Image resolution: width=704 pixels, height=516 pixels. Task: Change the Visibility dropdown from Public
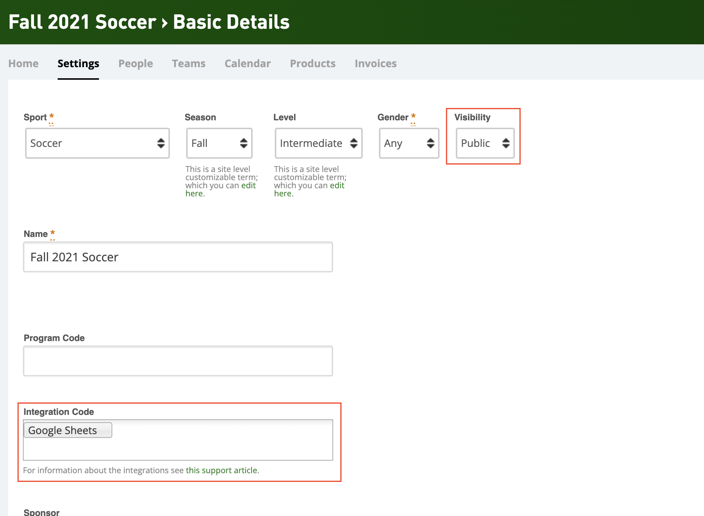point(485,143)
